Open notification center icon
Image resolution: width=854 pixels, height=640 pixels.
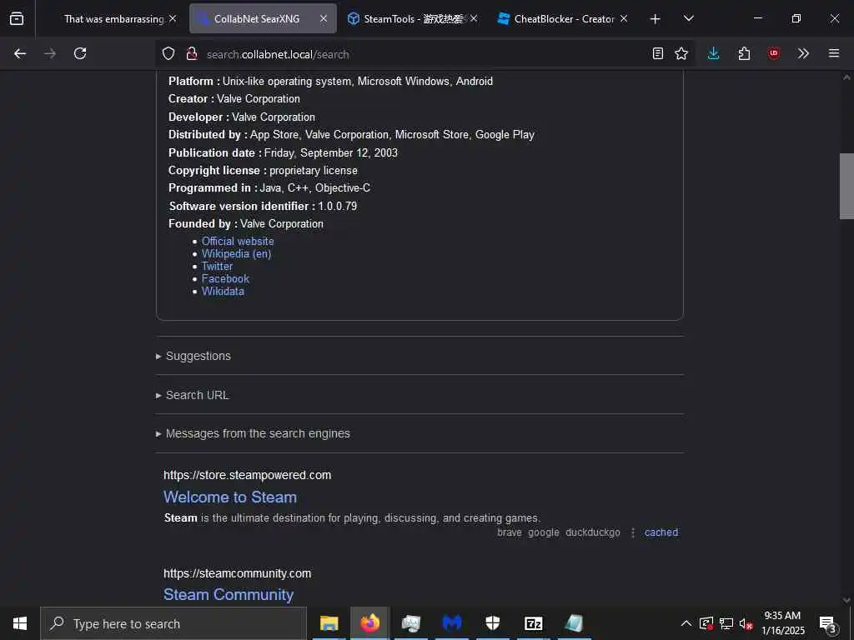pyautogui.click(x=828, y=623)
